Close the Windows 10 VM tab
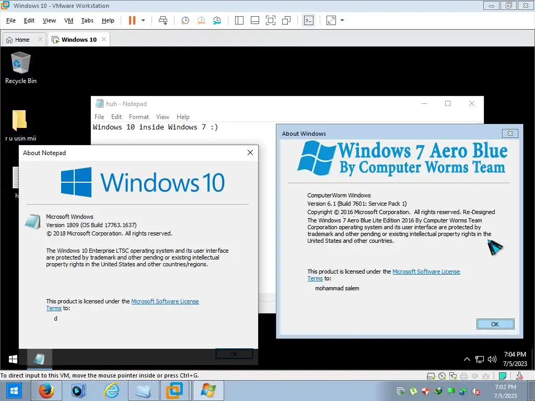The width and height of the screenshot is (535, 401). tap(104, 39)
